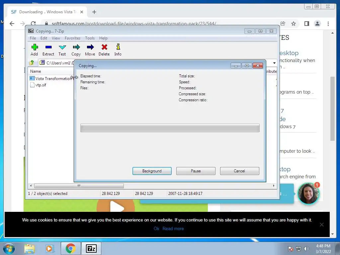Expand the 7-Zip path dropdown arrow
Image resolution: width=340 pixels, height=255 pixels.
click(274, 63)
